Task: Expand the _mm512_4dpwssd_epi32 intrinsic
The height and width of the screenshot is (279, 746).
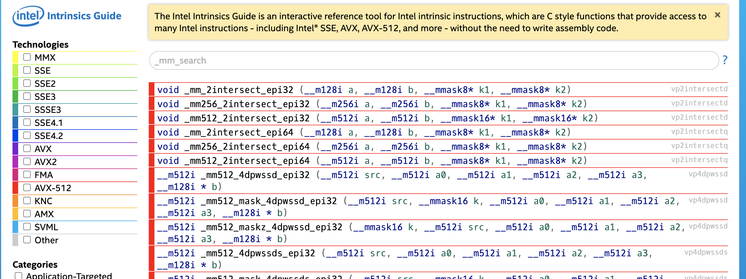Action: (x=438, y=180)
